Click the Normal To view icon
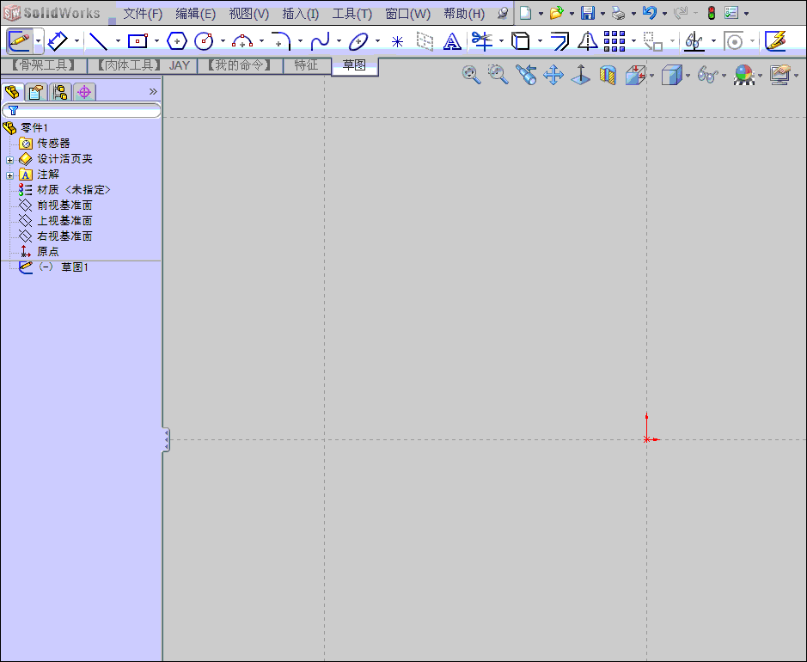807x662 pixels. click(581, 75)
